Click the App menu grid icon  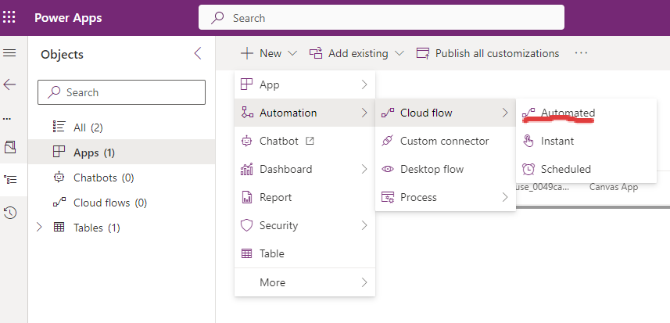[x=247, y=84]
